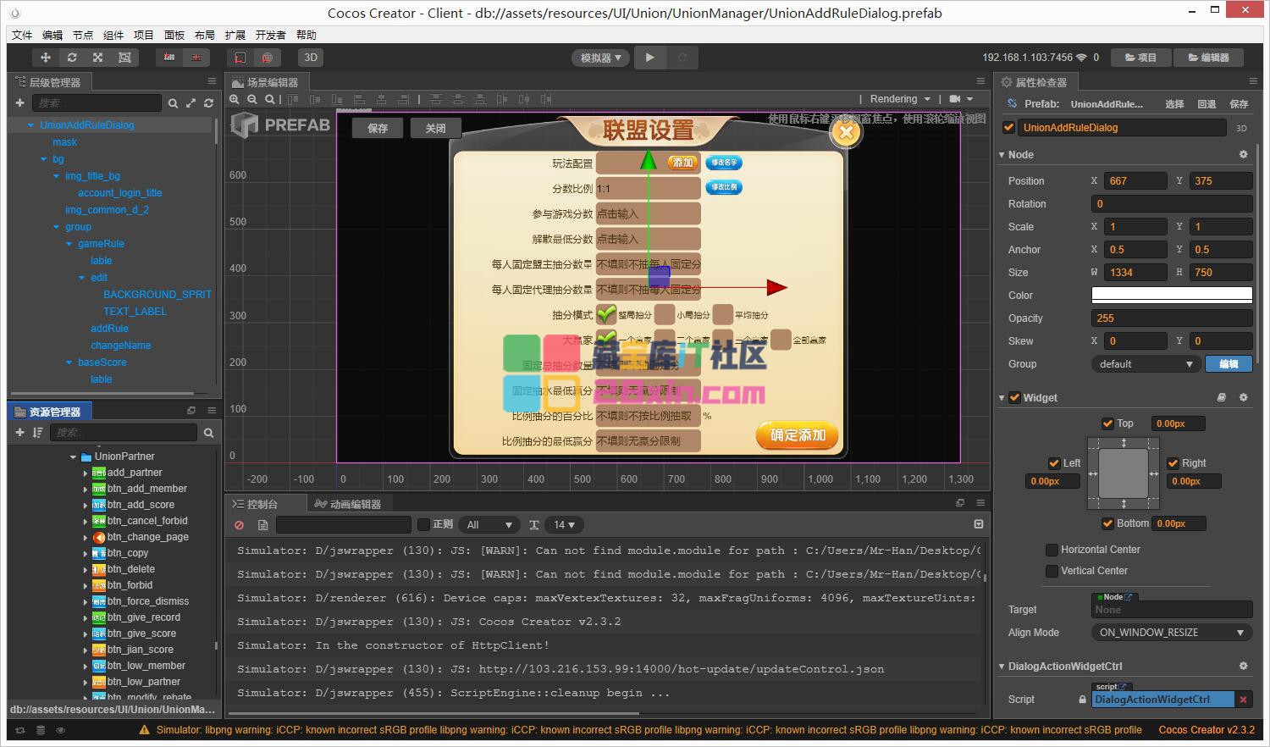1270x747 pixels.
Task: Clear the console log output
Action: [x=240, y=525]
